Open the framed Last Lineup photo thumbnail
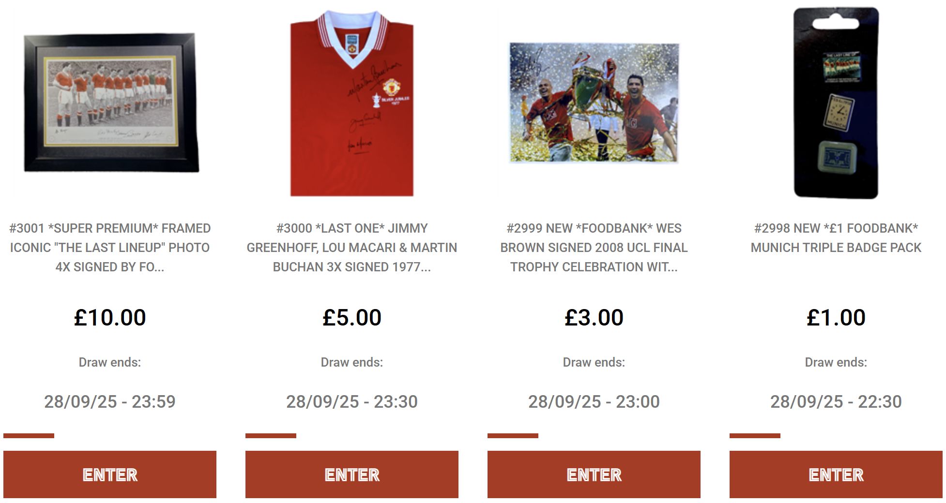The height and width of the screenshot is (503, 946). [x=111, y=103]
